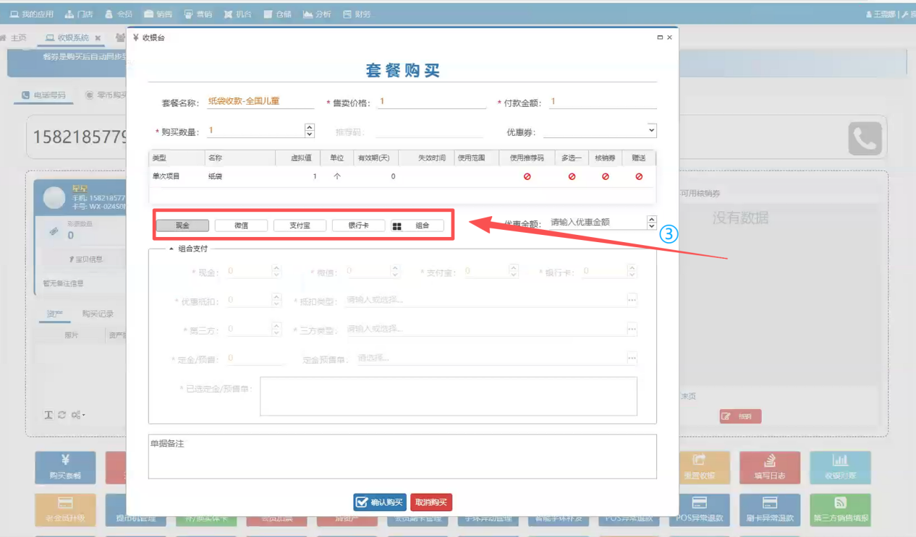Open the 填写日志 tile icon
Viewport: 916px width, 537px height.
(x=770, y=467)
